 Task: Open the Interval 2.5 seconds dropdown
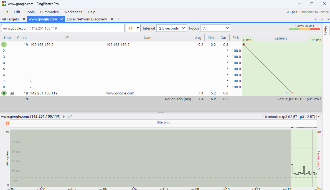pos(172,28)
